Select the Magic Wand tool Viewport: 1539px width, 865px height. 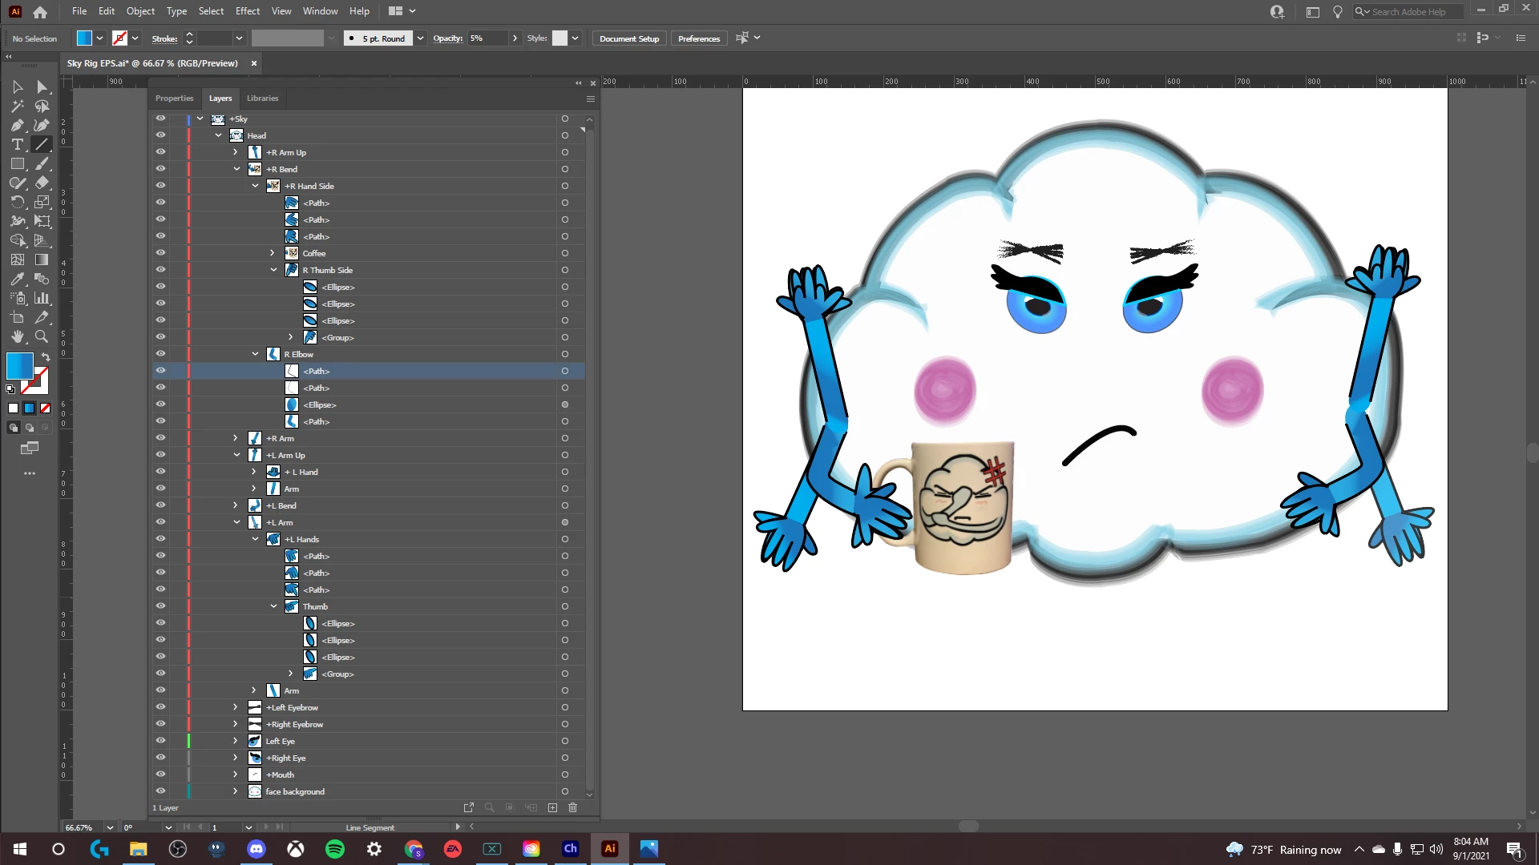(x=17, y=106)
